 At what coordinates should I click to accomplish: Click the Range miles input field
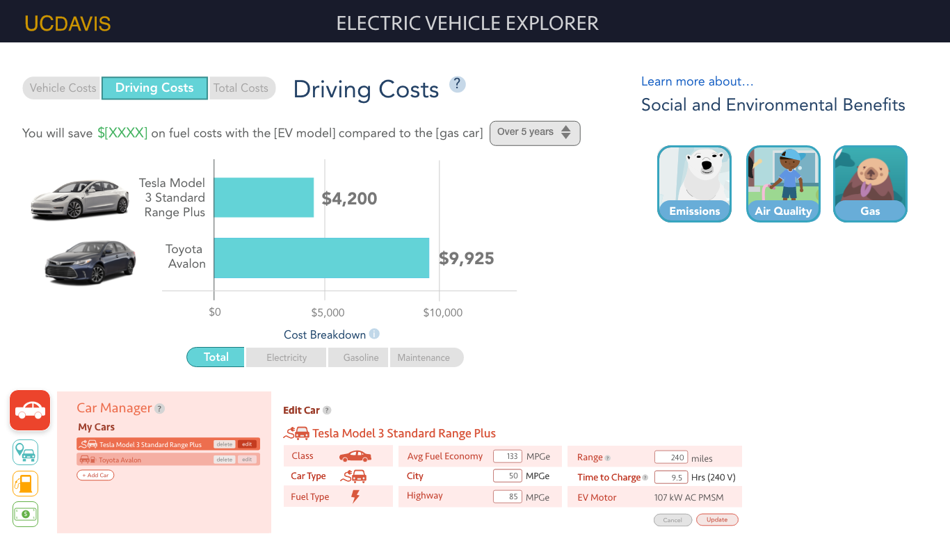pos(671,458)
